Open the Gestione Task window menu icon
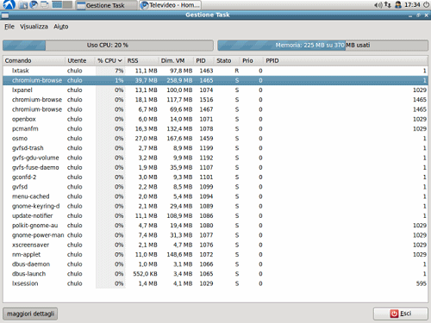Screen dimensions: 431x323 point(5,16)
